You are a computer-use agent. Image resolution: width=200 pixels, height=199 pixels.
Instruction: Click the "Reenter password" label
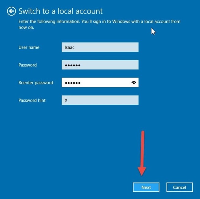(36, 83)
